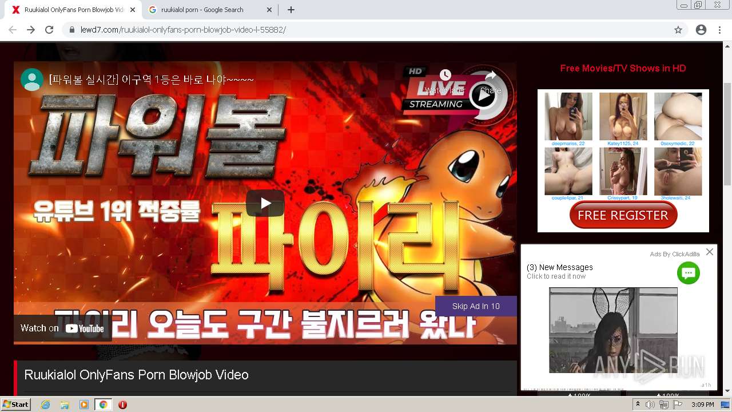Open Free Movies/TV Shows in HD link
This screenshot has width=732, height=412.
point(623,68)
